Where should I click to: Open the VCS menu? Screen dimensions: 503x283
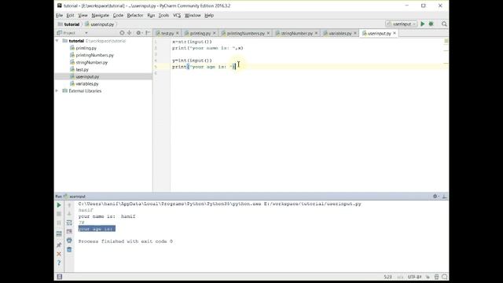177,16
